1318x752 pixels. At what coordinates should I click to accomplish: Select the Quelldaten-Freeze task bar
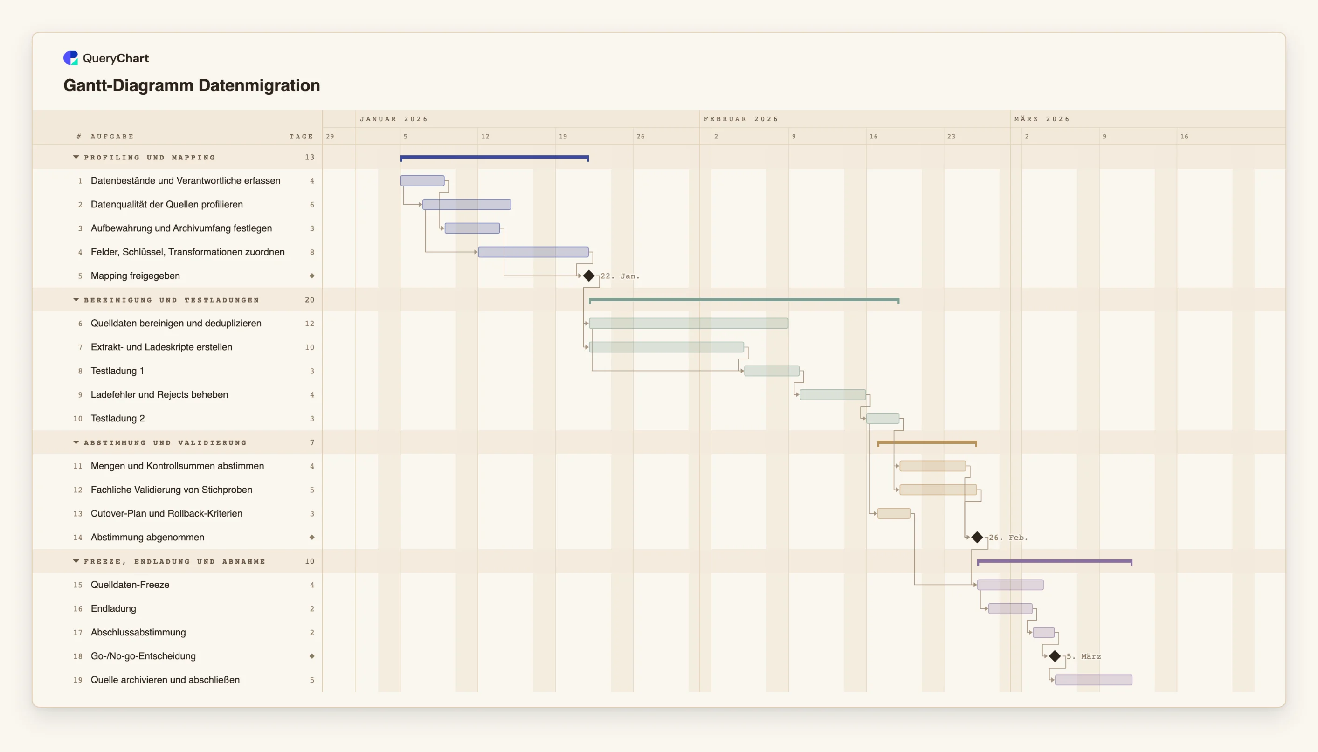click(x=1011, y=585)
